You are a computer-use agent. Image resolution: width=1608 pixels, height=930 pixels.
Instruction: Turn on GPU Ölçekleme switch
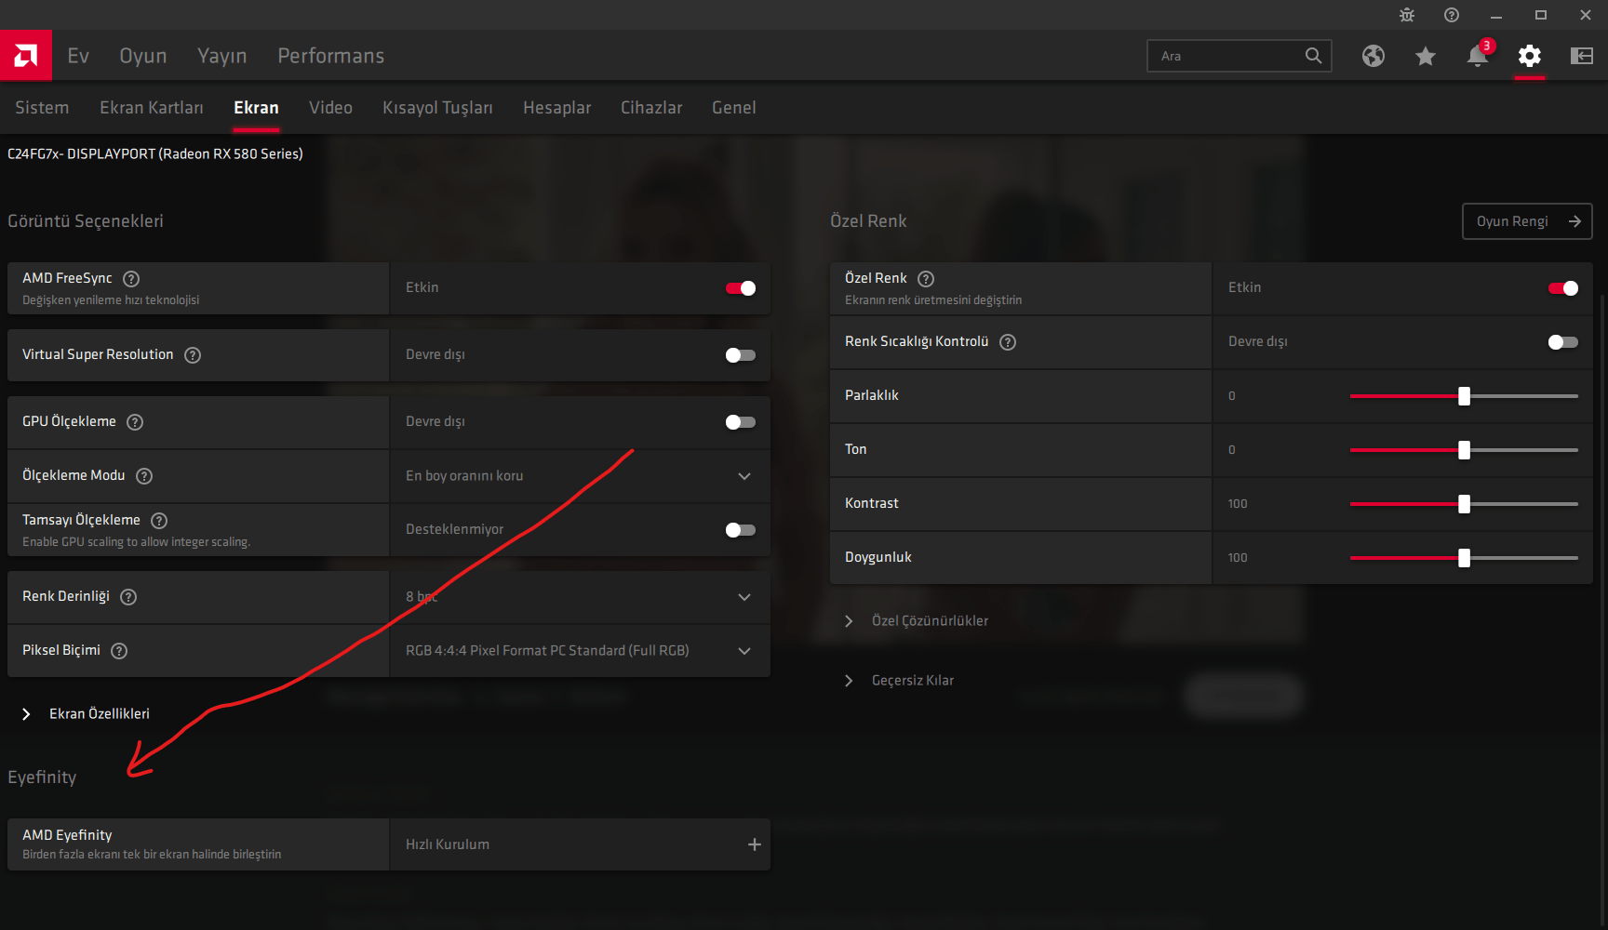741,422
